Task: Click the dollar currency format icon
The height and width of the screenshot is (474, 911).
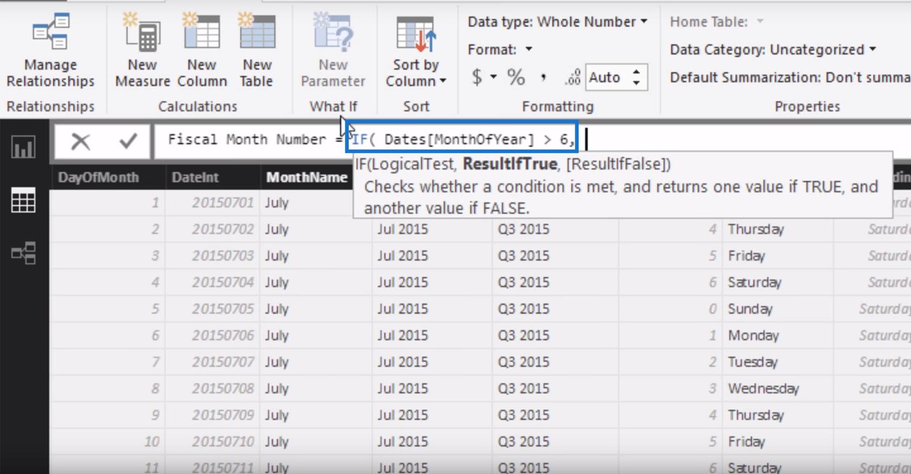Action: tap(477, 77)
